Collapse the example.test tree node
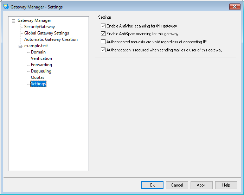The width and height of the screenshot is (244, 195). click(x=20, y=46)
